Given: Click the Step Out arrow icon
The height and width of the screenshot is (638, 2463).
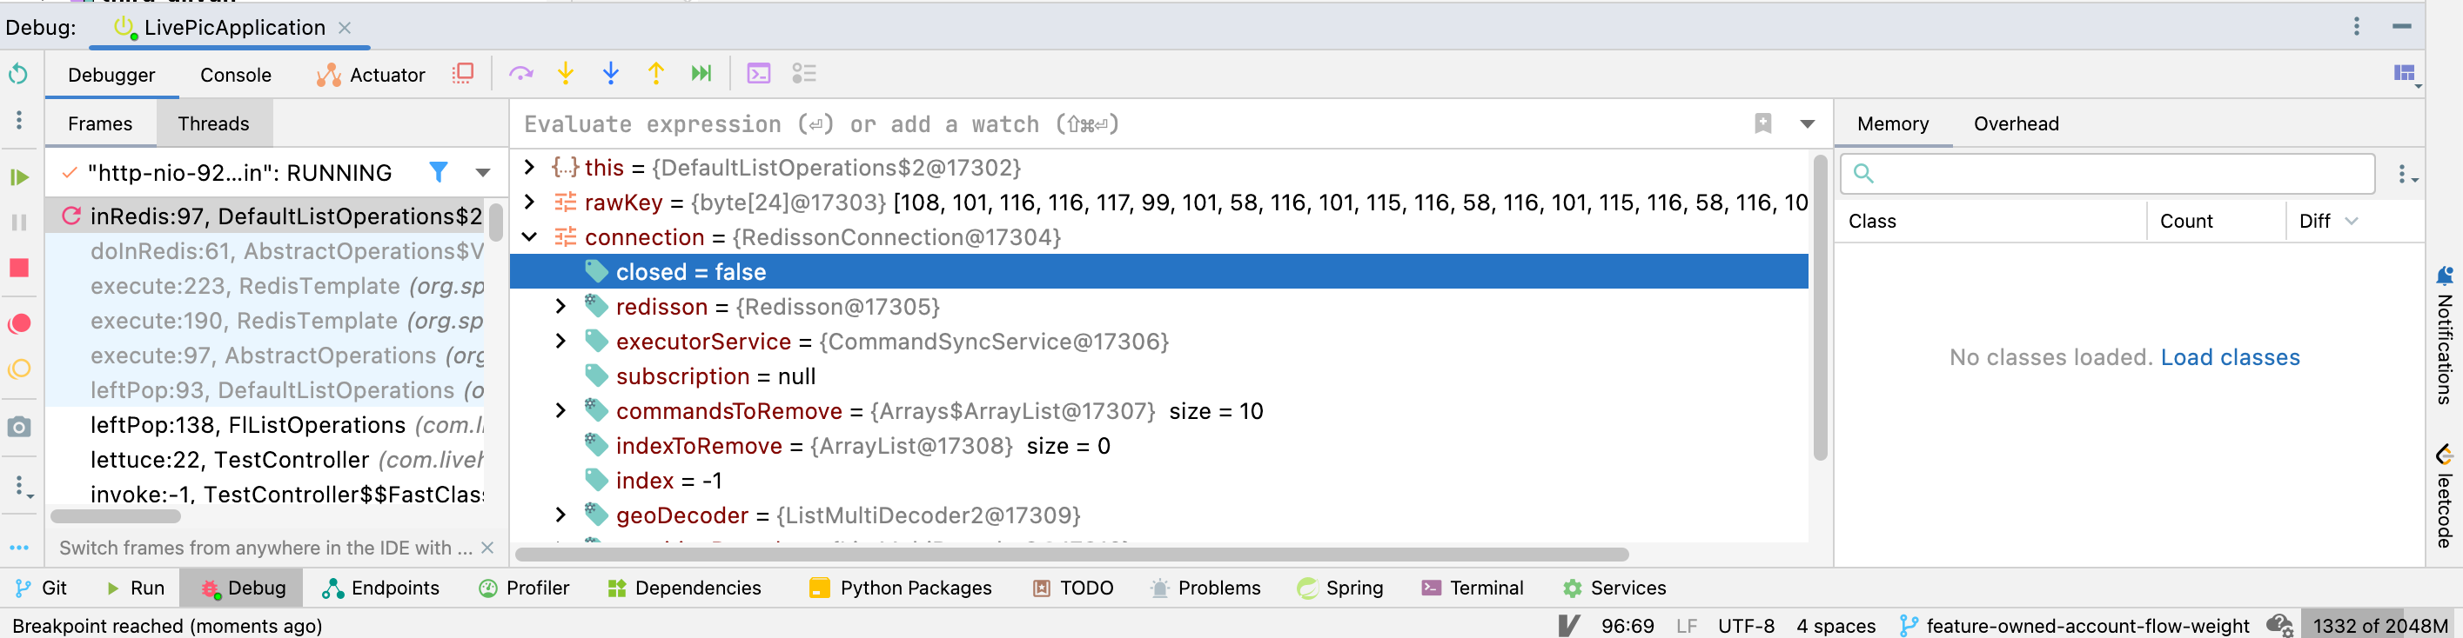Looking at the screenshot, I should point(656,74).
